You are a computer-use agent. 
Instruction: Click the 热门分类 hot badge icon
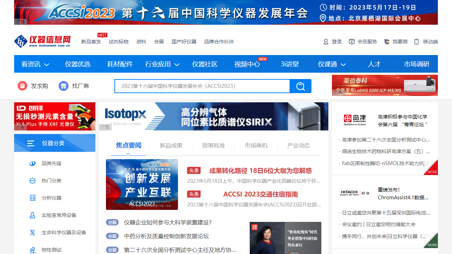32,181
